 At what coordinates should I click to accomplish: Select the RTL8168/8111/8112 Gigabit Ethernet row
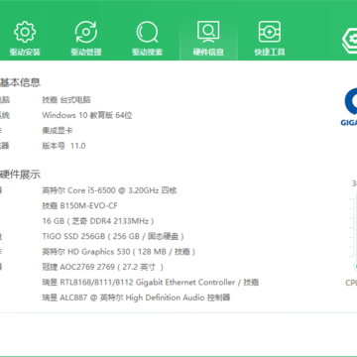coord(151,283)
